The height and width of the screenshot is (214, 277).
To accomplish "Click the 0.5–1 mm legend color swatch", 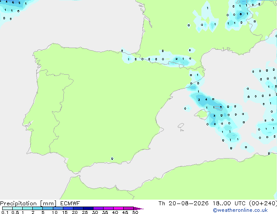I will pyautogui.click(x=17, y=208).
